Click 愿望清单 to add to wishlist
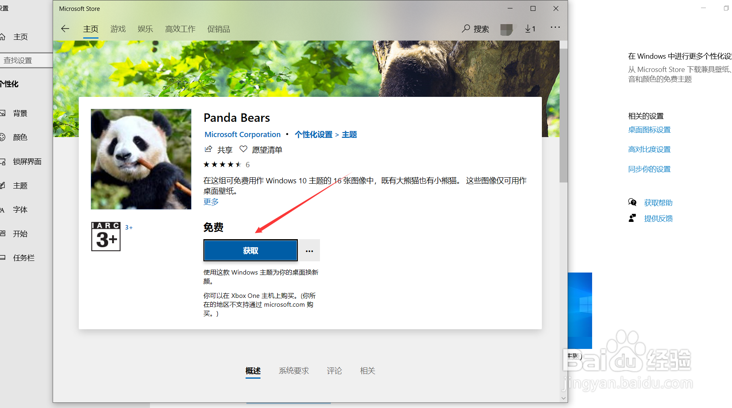This screenshot has width=732, height=408. point(267,150)
